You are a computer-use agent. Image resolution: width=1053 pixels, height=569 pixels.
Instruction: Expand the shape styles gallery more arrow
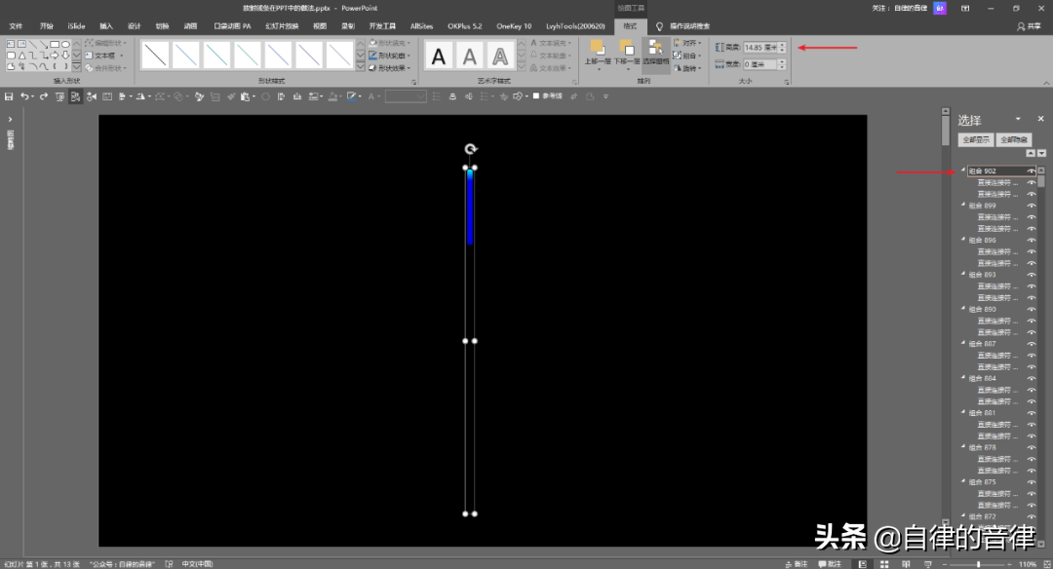361,66
